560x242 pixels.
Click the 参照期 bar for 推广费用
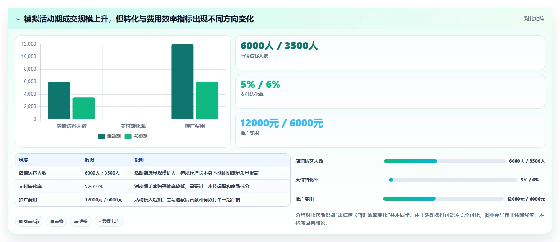207,100
